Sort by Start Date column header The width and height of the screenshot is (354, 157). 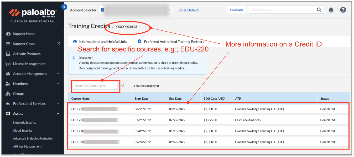[x=142, y=99]
